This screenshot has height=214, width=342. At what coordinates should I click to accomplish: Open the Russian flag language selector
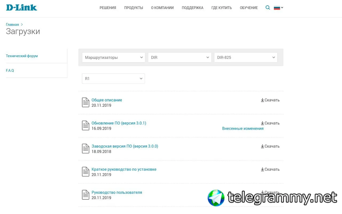coord(278,8)
